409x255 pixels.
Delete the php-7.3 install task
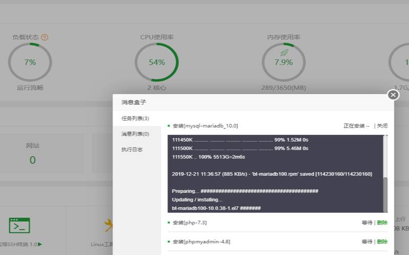coord(382,223)
